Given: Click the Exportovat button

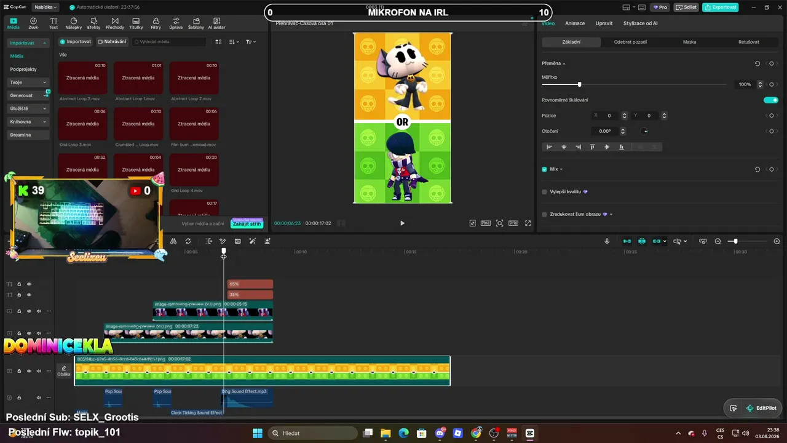Looking at the screenshot, I should 721,7.
